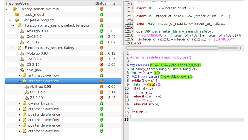Collapse Function binary_search, Safety node
Screen dimensions: 248x140
[x=13, y=48]
